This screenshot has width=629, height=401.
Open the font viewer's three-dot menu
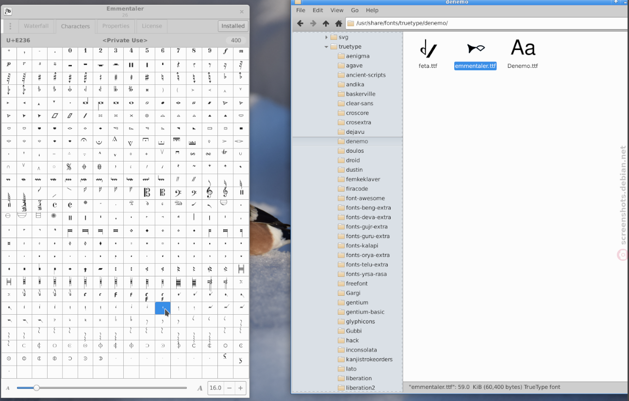point(11,26)
